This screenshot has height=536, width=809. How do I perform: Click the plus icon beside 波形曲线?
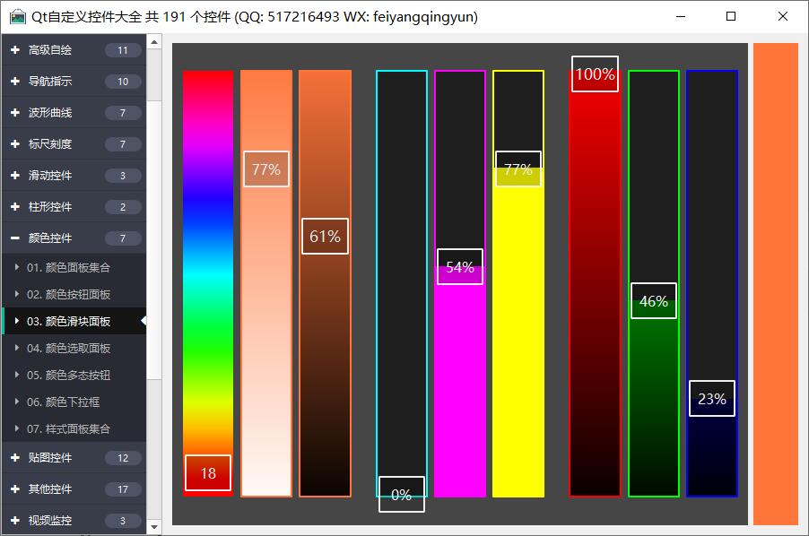click(x=15, y=113)
